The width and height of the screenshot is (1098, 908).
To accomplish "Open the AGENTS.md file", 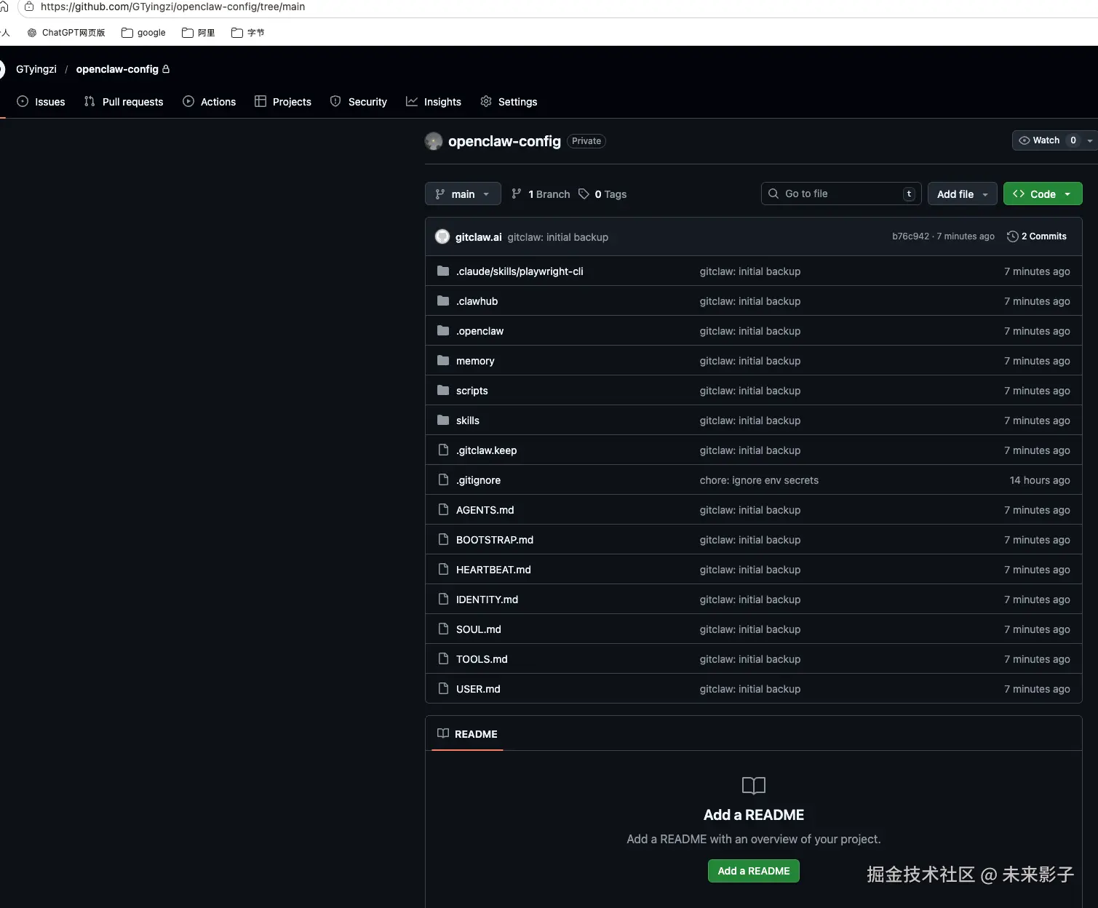I will (x=485, y=510).
